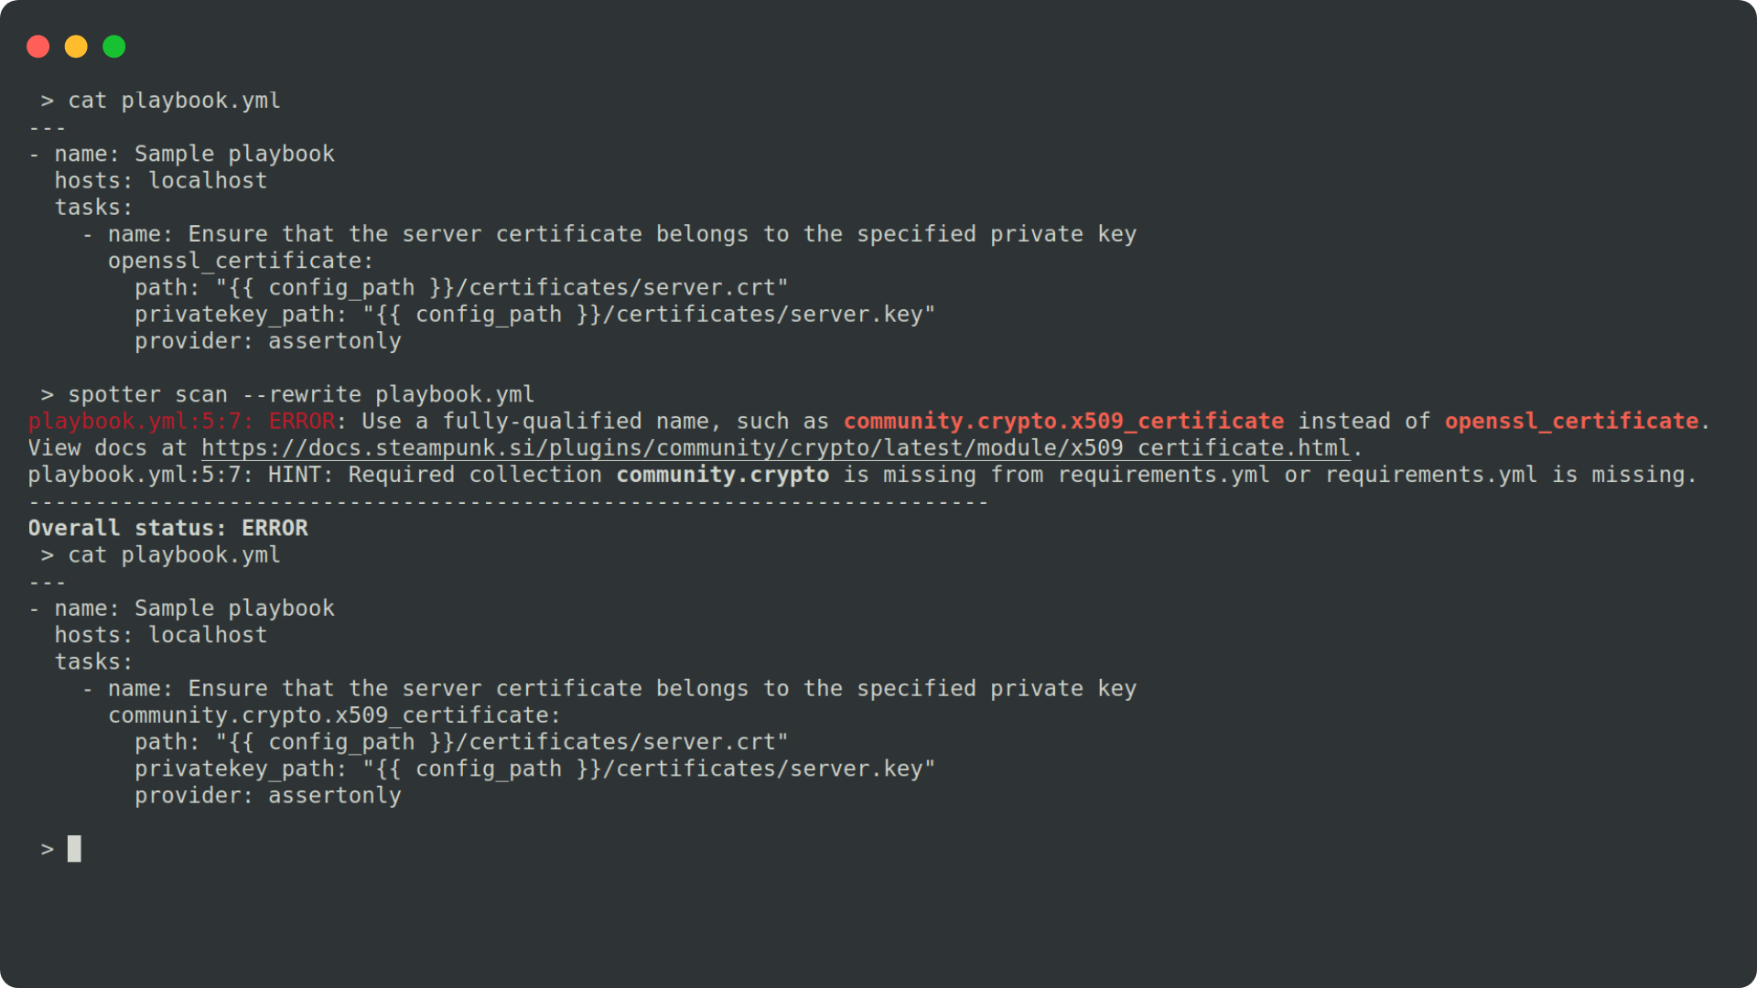Click the bold community.crypto collection name in HINT

click(722, 475)
